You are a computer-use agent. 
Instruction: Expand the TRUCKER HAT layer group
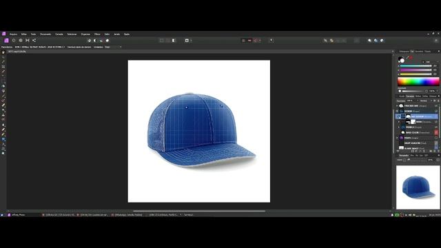point(398,106)
